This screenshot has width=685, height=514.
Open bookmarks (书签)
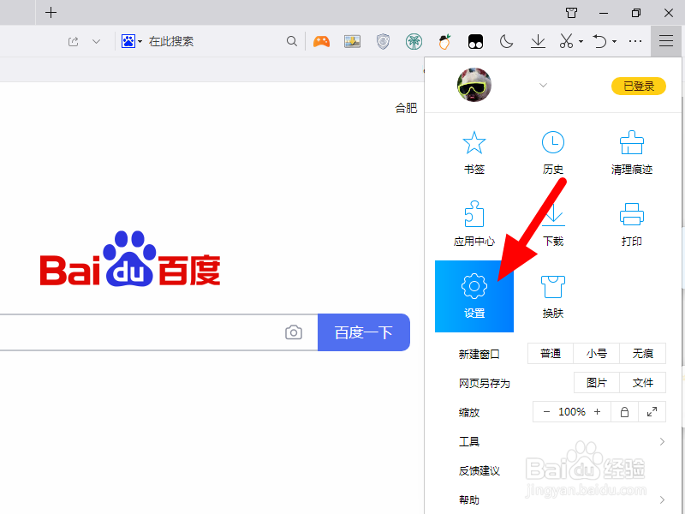point(474,154)
